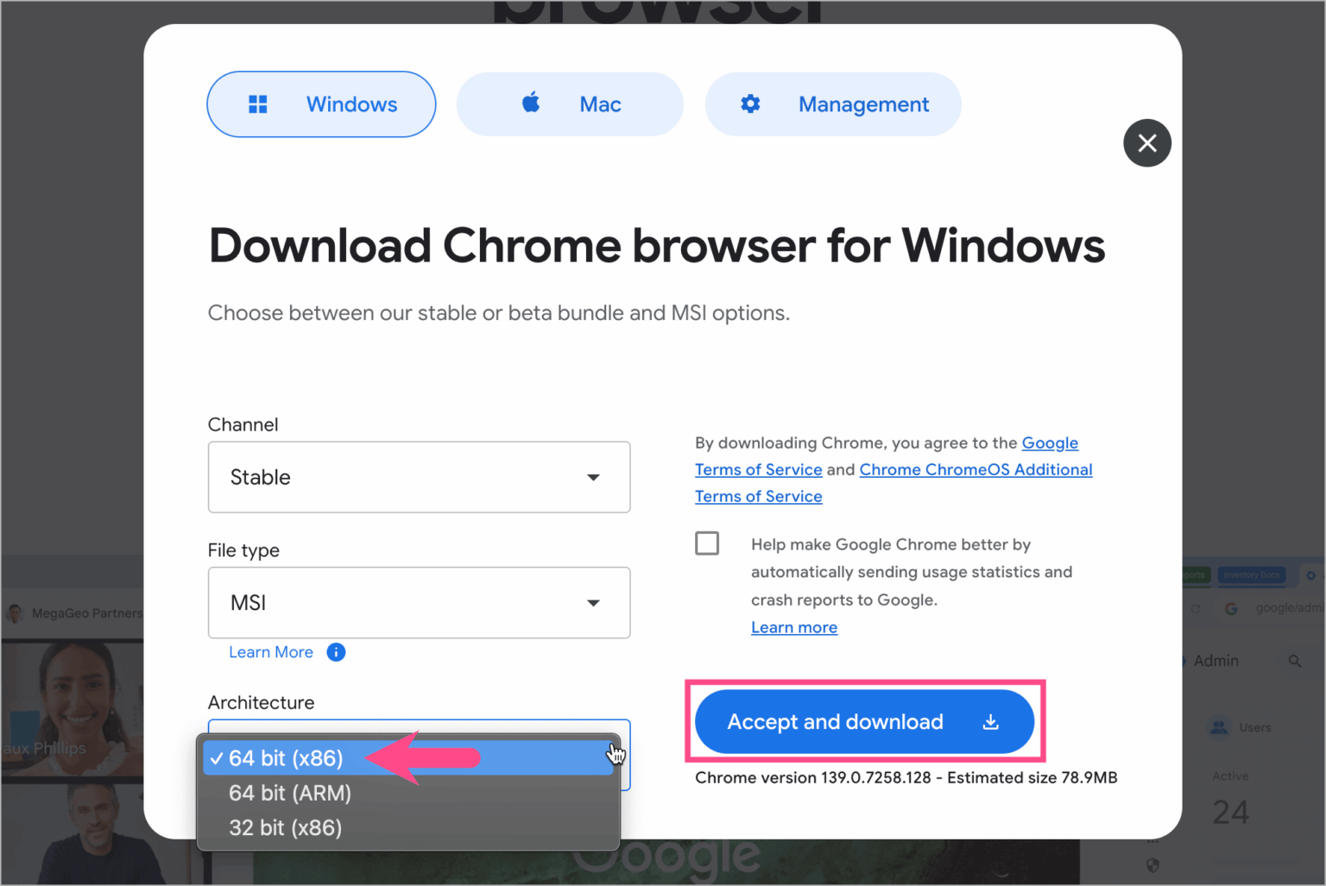The image size is (1326, 886).
Task: Open the Channel dropdown showing Stable
Action: 419,477
